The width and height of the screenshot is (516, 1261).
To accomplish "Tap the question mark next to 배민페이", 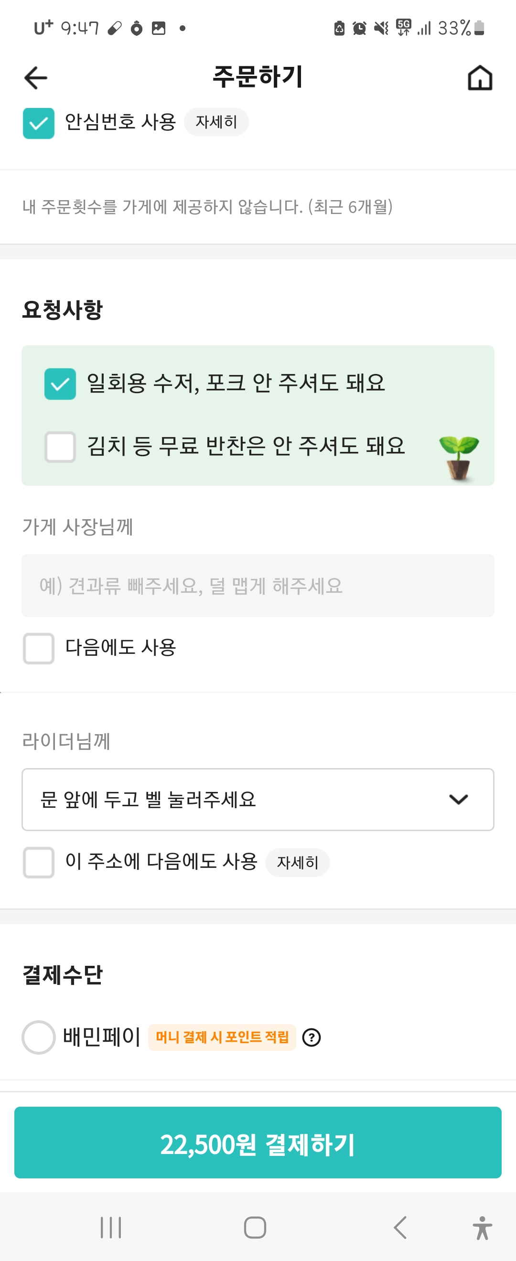I will [312, 1037].
